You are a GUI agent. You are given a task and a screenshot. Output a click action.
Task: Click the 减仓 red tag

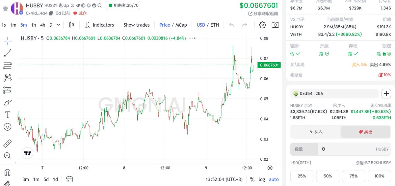point(80,13)
